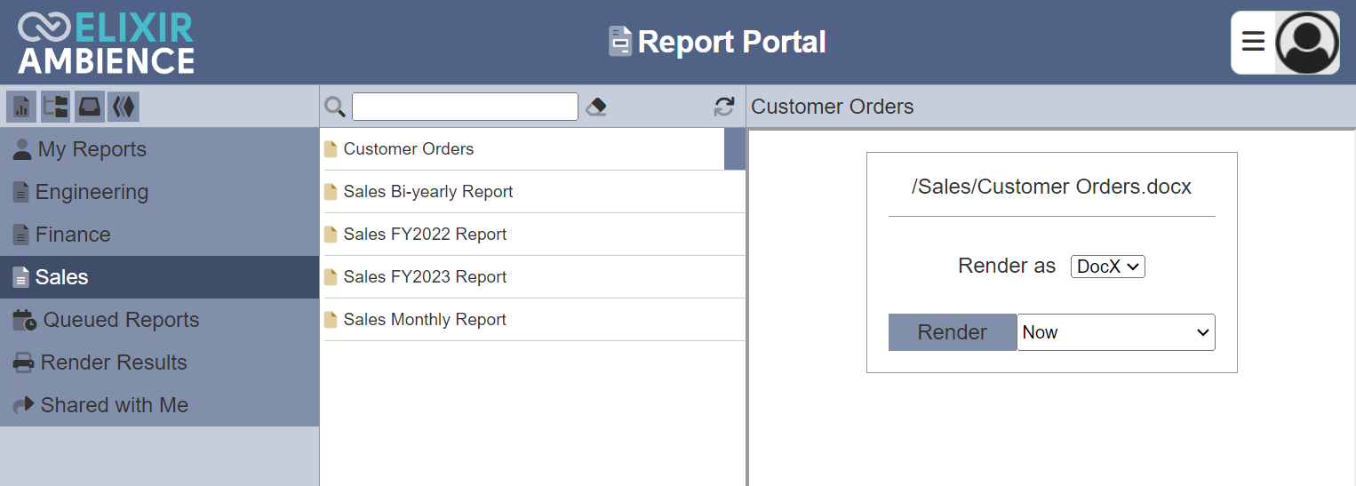Select the Engineering folder

159,192
